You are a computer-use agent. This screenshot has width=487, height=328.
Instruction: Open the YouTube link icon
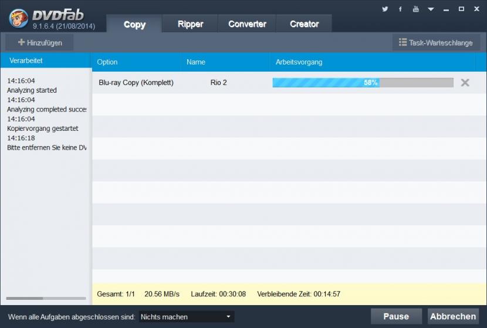point(416,9)
